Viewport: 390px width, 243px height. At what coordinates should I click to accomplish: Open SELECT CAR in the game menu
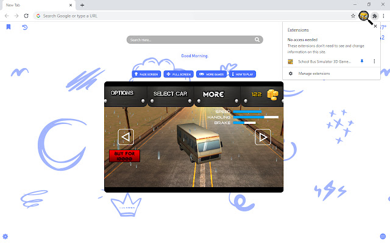(170, 94)
